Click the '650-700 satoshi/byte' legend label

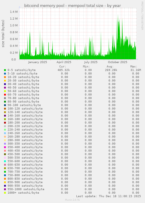click(x=25, y=168)
